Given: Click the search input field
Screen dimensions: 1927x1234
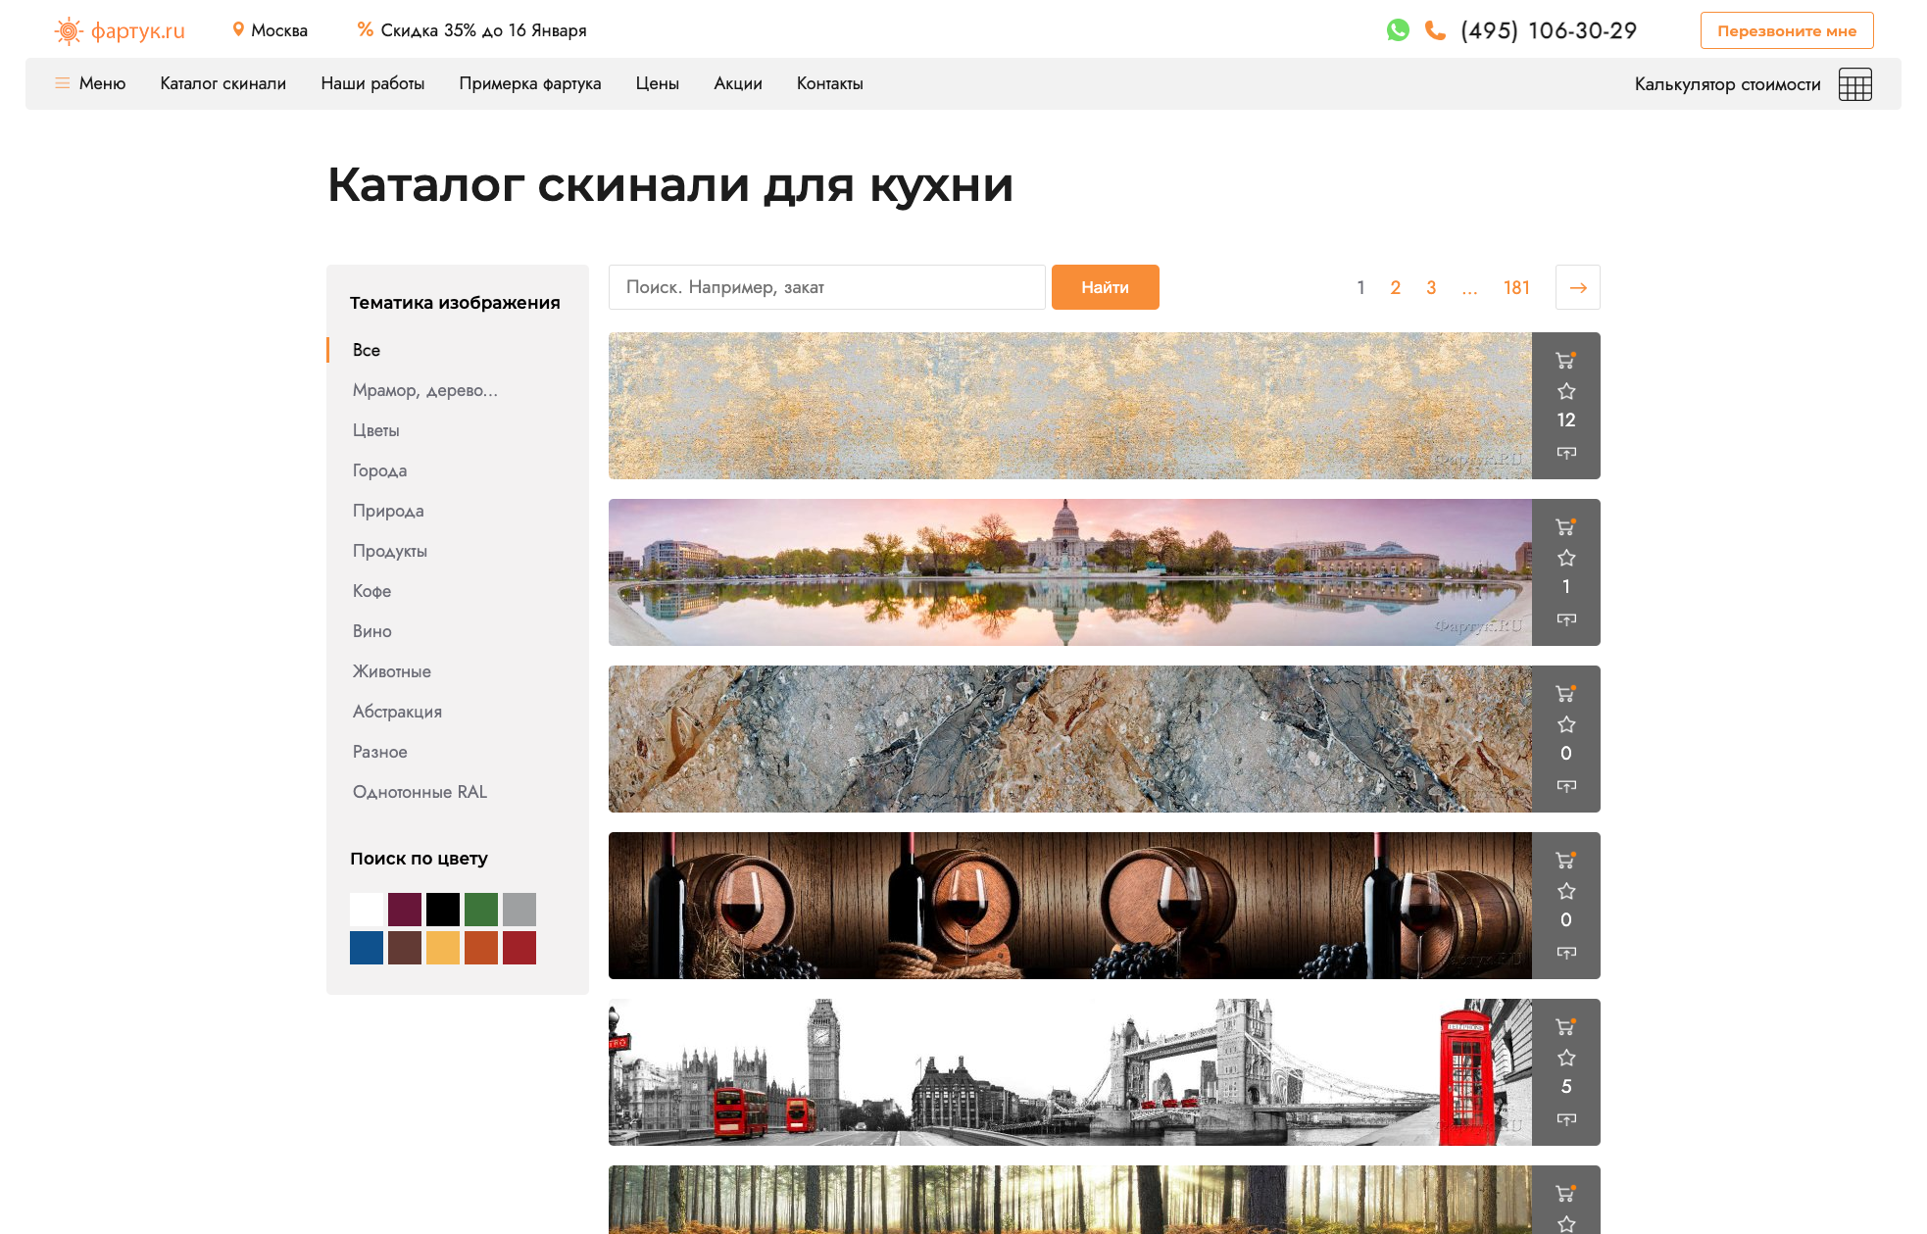Looking at the screenshot, I should pyautogui.click(x=826, y=287).
